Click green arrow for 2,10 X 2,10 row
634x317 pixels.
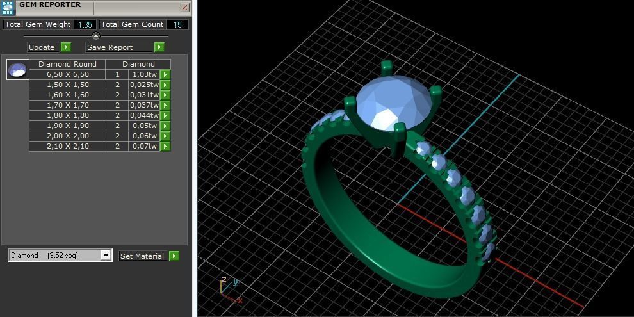tap(165, 146)
